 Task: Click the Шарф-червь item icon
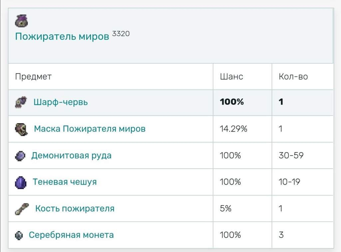(21, 102)
